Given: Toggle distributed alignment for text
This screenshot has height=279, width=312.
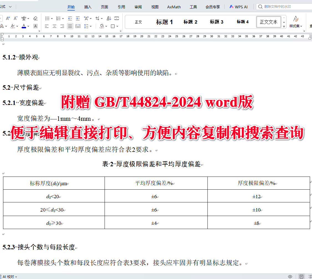Looking at the screenshot, I should click(78, 26).
